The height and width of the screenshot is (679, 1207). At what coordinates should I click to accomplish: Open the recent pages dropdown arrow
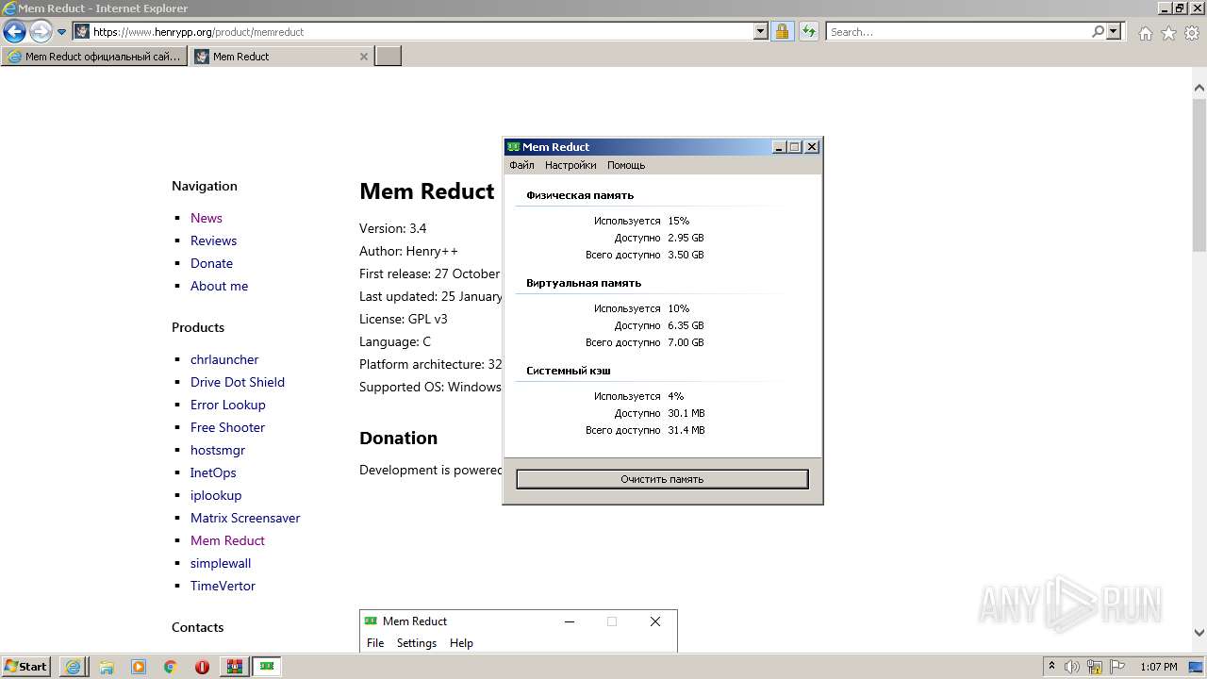[x=62, y=32]
